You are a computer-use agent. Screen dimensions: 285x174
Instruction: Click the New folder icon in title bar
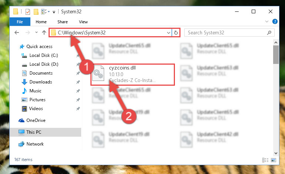pyautogui.click(x=36, y=12)
